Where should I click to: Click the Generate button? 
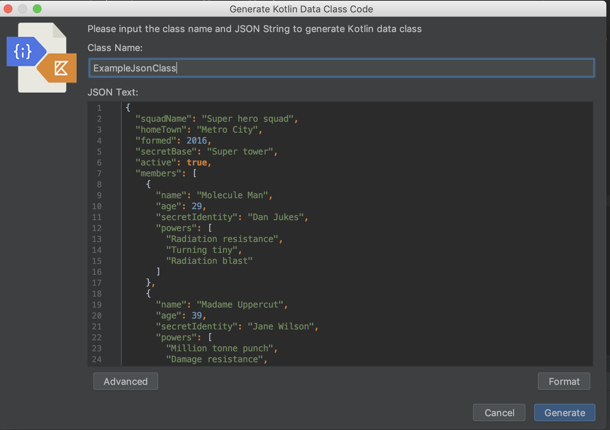564,413
